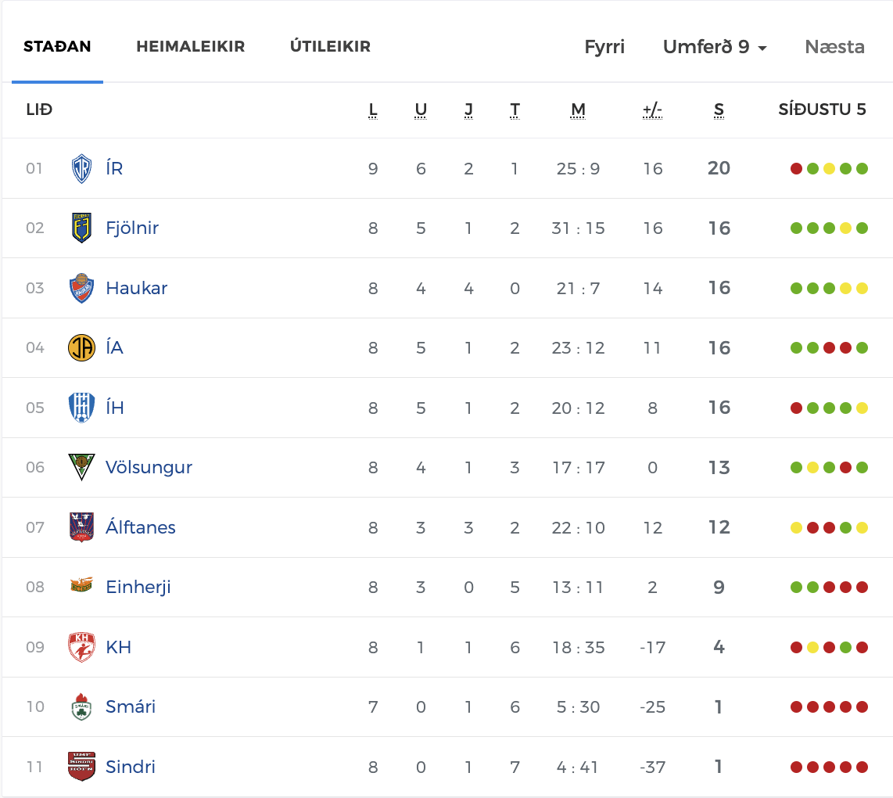Click ÍR's first red result dot
The height and width of the screenshot is (798, 893).
(x=796, y=169)
